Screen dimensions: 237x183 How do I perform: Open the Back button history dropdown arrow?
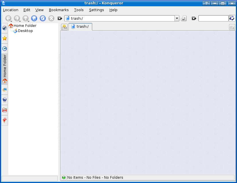pyautogui.click(x=11, y=21)
